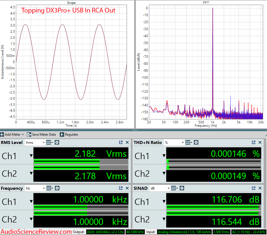This screenshot has height=235, width=267.
Task: Click THD+N Ch1 reading 0.000146 %
Action: coord(235,154)
